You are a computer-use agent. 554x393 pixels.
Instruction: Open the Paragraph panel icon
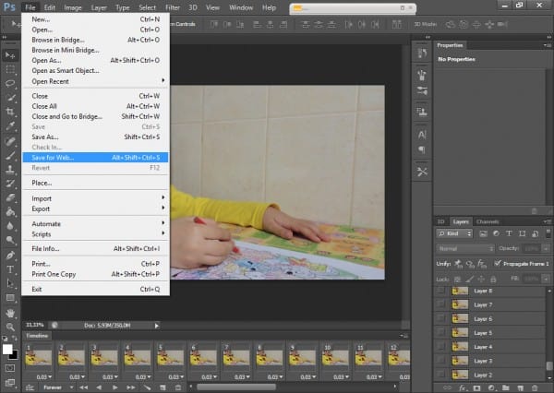coord(422,149)
